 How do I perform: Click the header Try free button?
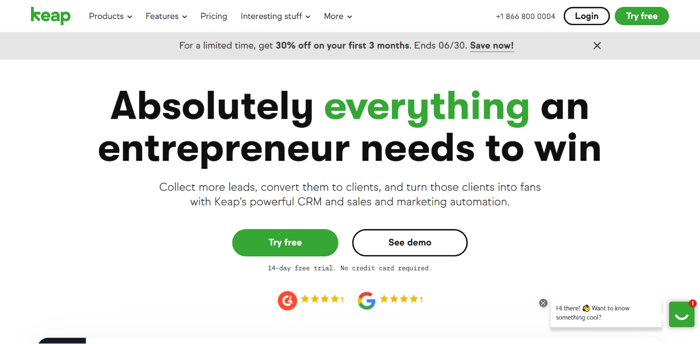642,16
